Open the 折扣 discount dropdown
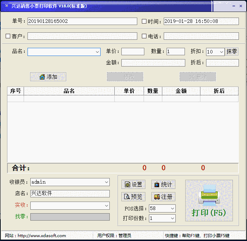The image size is (247, 241). tap(221, 52)
